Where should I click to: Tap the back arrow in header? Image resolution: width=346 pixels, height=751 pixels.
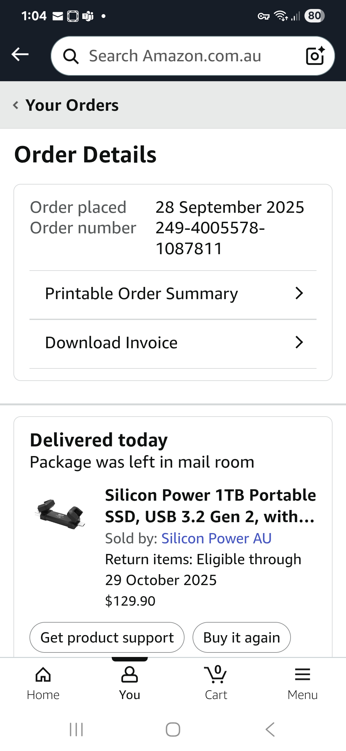pyautogui.click(x=20, y=55)
